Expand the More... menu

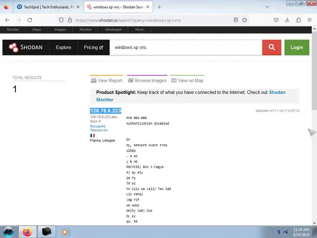(140, 29)
